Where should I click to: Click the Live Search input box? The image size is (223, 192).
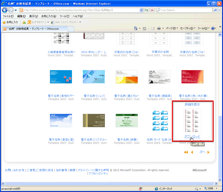pyautogui.click(x=184, y=10)
